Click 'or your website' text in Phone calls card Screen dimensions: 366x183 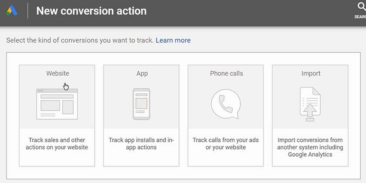point(226,147)
